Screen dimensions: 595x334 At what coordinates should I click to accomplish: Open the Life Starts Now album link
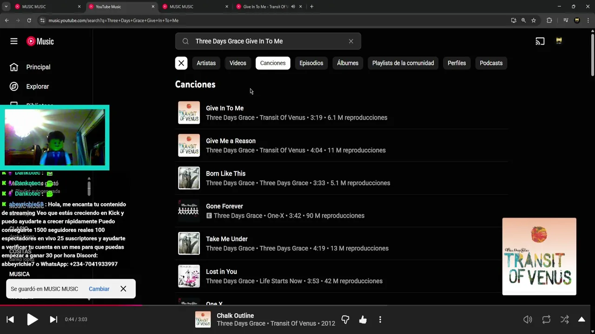281,281
